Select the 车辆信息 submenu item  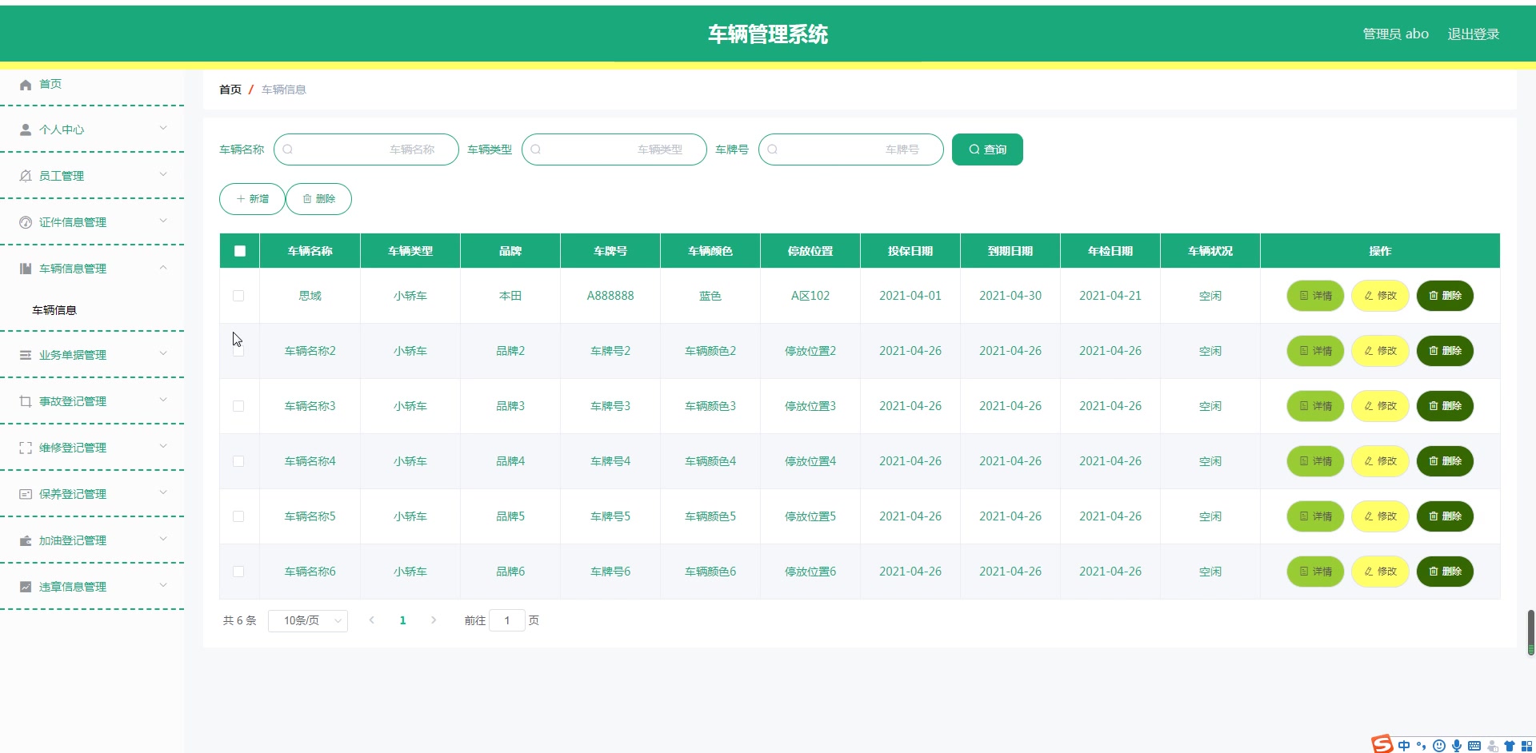tap(54, 310)
